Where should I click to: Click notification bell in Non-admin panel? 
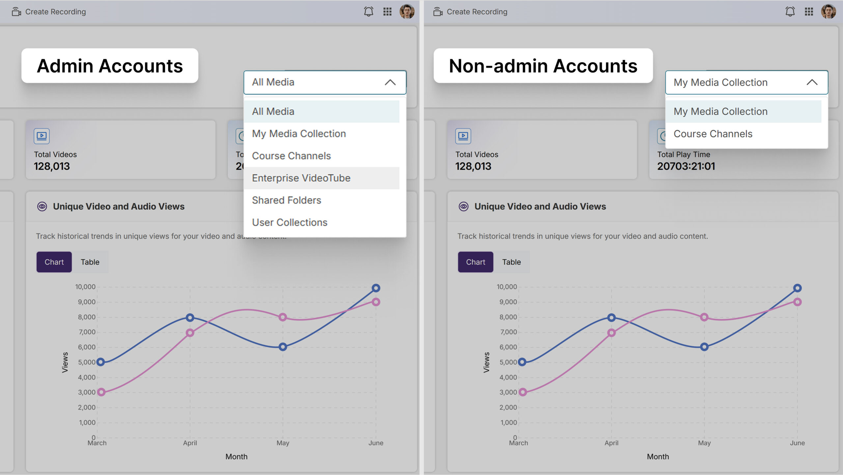coord(790,12)
